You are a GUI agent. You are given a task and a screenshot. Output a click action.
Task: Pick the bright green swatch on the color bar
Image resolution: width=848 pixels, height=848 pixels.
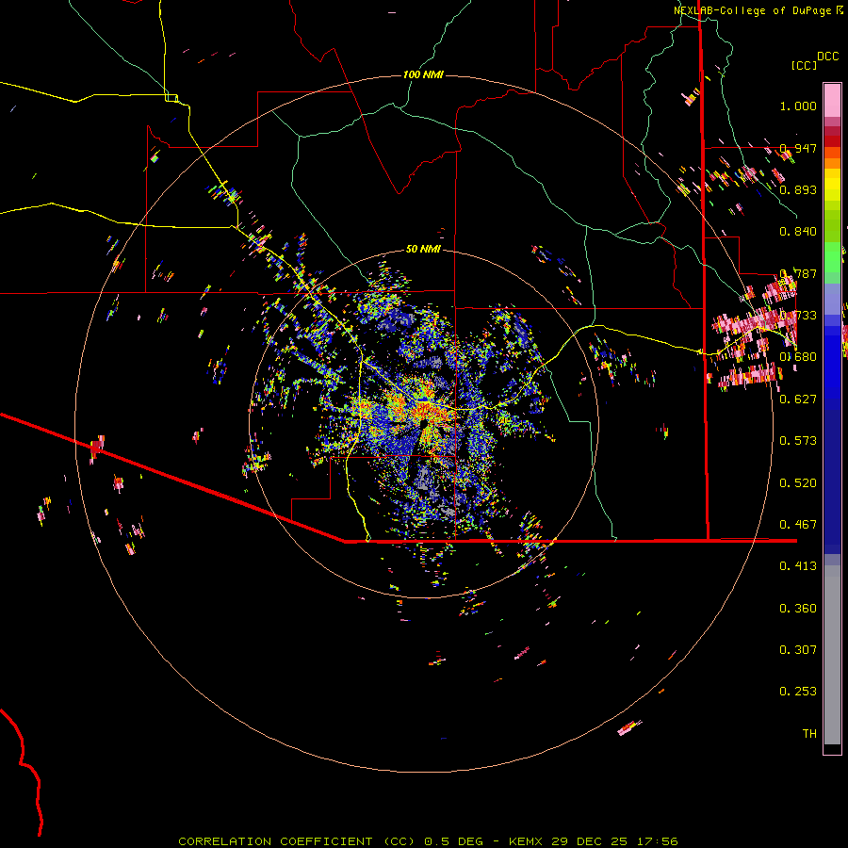[832, 257]
